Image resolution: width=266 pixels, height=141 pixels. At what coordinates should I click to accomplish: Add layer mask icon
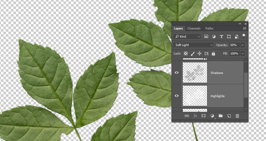203,116
